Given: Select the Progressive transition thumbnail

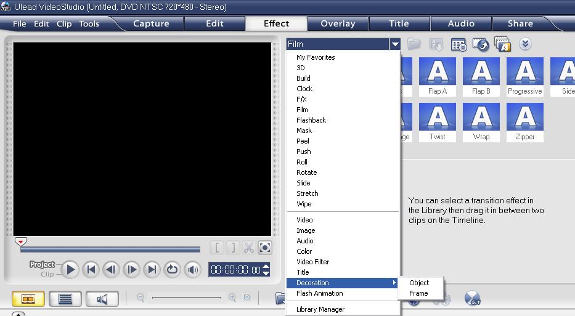Looking at the screenshot, I should 524,76.
